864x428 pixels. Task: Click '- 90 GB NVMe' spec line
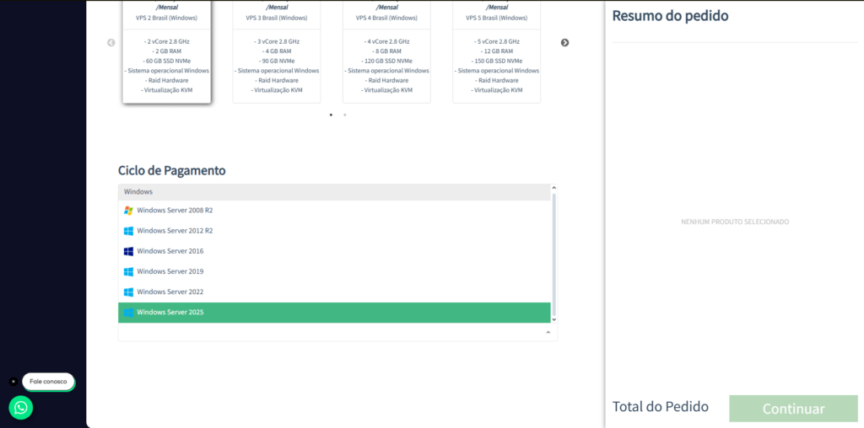(x=277, y=61)
